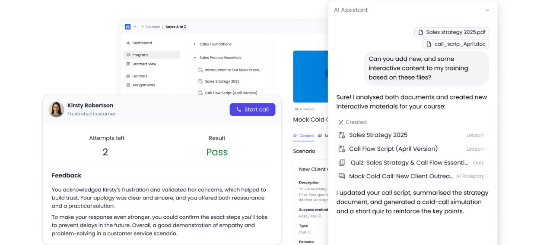
Task: Open the call_scrip_April.doc attachment
Action: 456,44
